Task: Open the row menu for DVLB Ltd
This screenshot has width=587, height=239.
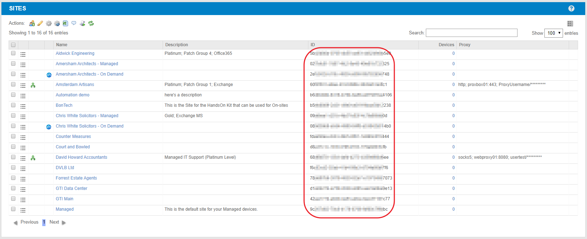Action: pos(23,169)
